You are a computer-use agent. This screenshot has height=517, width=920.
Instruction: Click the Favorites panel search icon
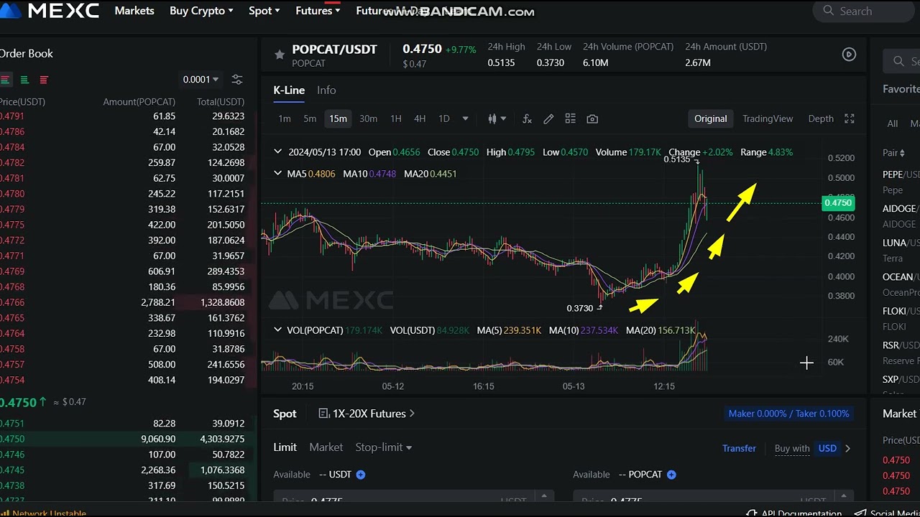click(898, 62)
